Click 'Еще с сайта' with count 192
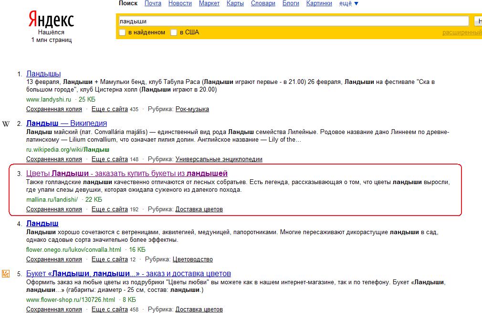The height and width of the screenshot is (320, 482). (x=110, y=209)
